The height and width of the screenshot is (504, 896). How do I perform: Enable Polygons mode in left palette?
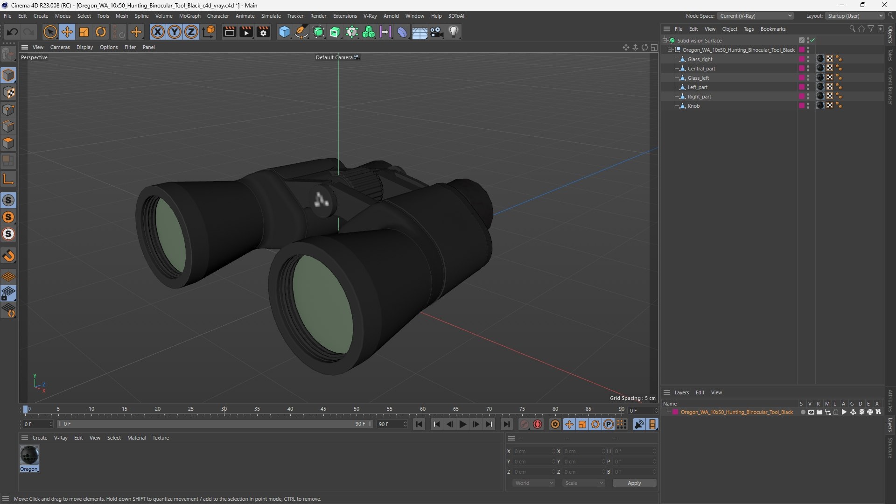pos(8,143)
